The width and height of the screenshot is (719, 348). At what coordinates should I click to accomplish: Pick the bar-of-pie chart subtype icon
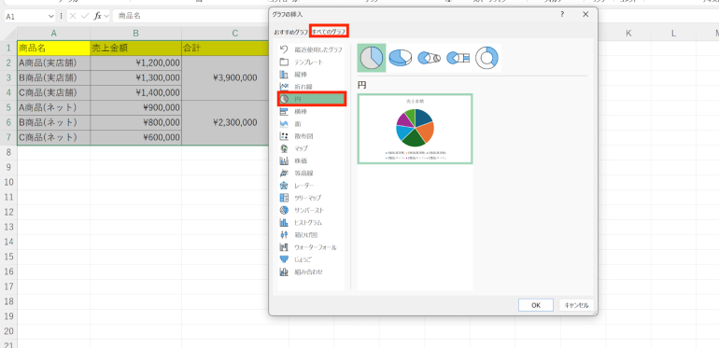tap(458, 58)
